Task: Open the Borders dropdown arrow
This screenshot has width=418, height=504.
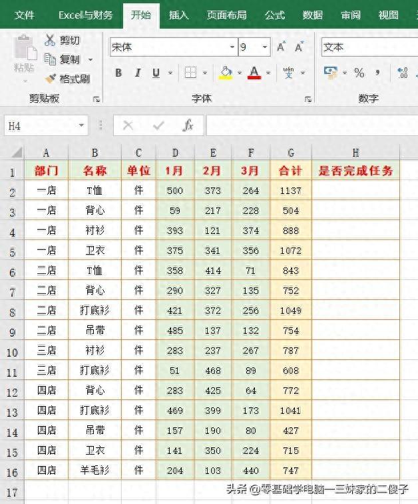Action: click(x=205, y=73)
